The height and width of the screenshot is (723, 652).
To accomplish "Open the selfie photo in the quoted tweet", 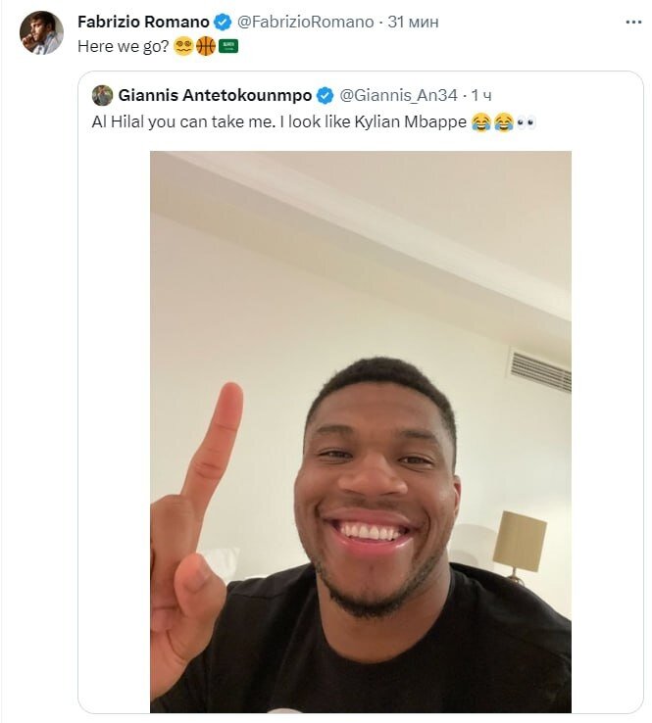I will tap(361, 432).
